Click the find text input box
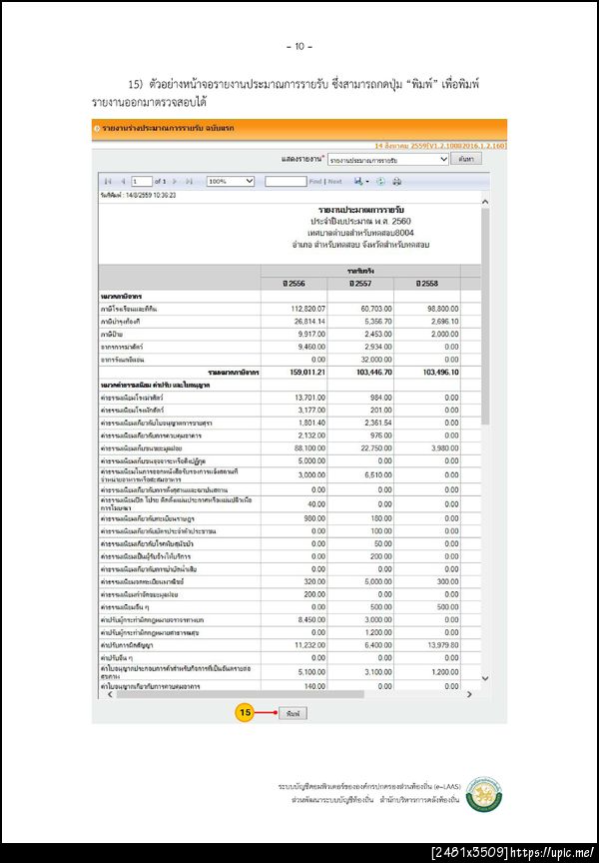599x863 pixels. (286, 181)
